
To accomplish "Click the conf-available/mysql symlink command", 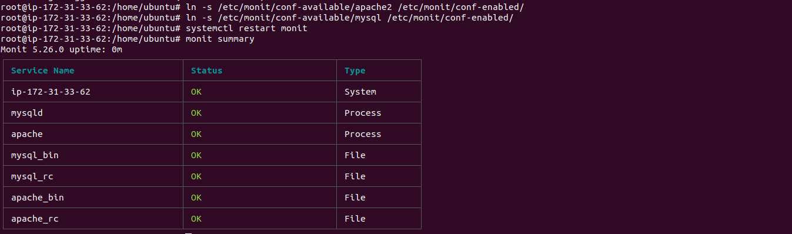I will pyautogui.click(x=349, y=18).
